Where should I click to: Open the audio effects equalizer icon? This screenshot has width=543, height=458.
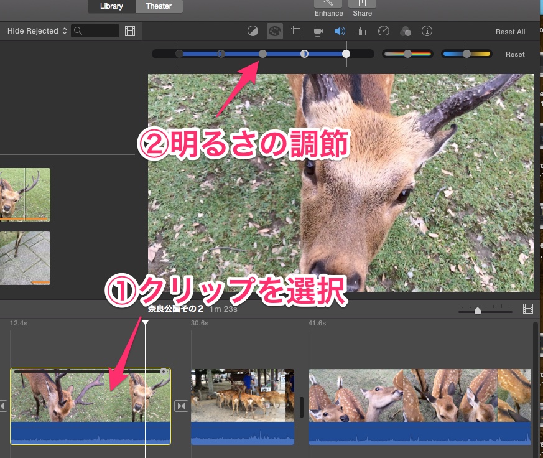[361, 30]
